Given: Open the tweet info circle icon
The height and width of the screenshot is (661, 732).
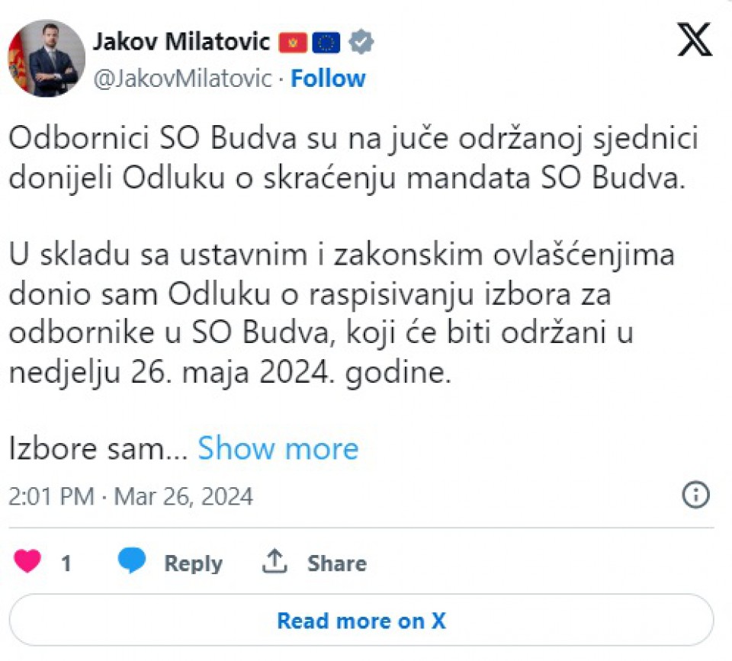Looking at the screenshot, I should (x=695, y=495).
